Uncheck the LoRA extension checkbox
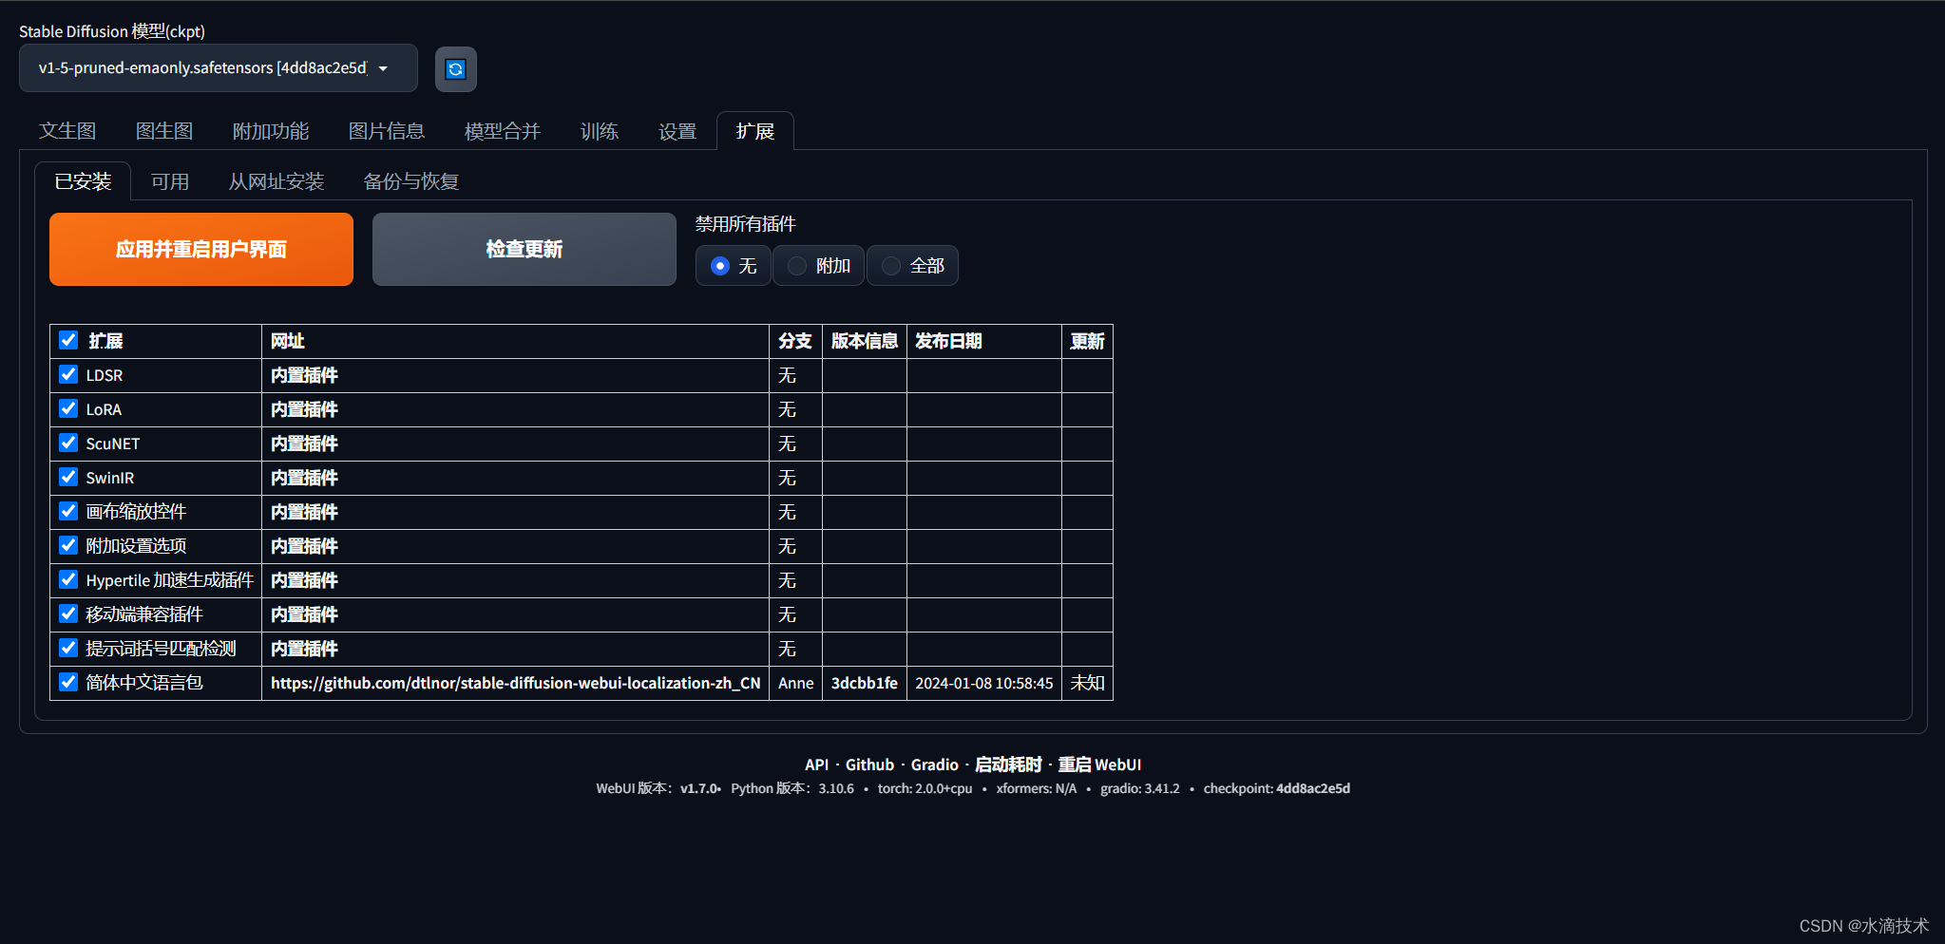The width and height of the screenshot is (1945, 944). pos(68,408)
